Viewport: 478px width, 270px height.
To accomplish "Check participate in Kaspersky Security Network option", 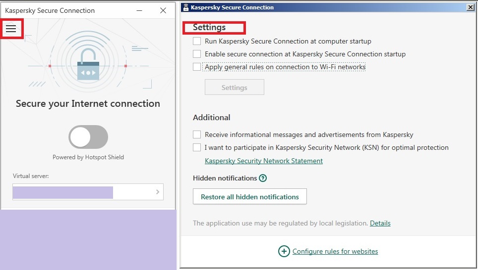I will click(197, 147).
